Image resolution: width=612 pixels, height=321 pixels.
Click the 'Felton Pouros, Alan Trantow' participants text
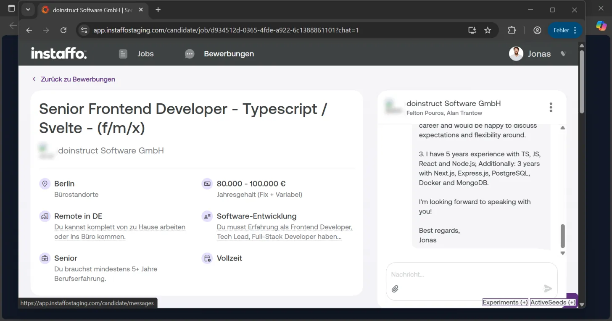click(444, 113)
